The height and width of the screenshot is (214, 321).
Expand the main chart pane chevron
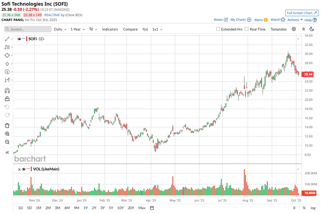pos(298,39)
